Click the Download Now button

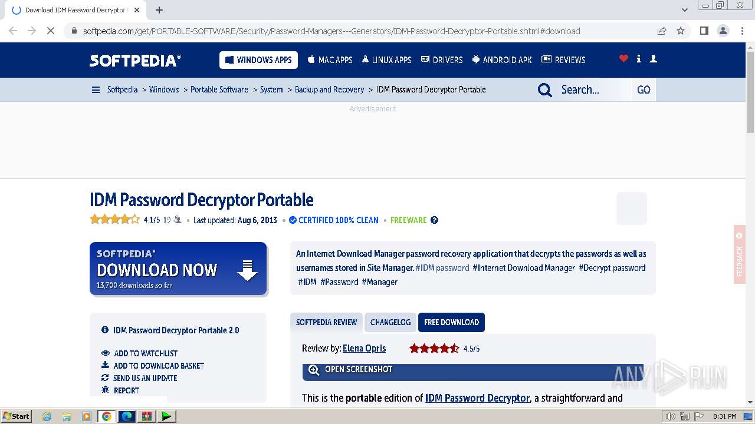tap(178, 269)
